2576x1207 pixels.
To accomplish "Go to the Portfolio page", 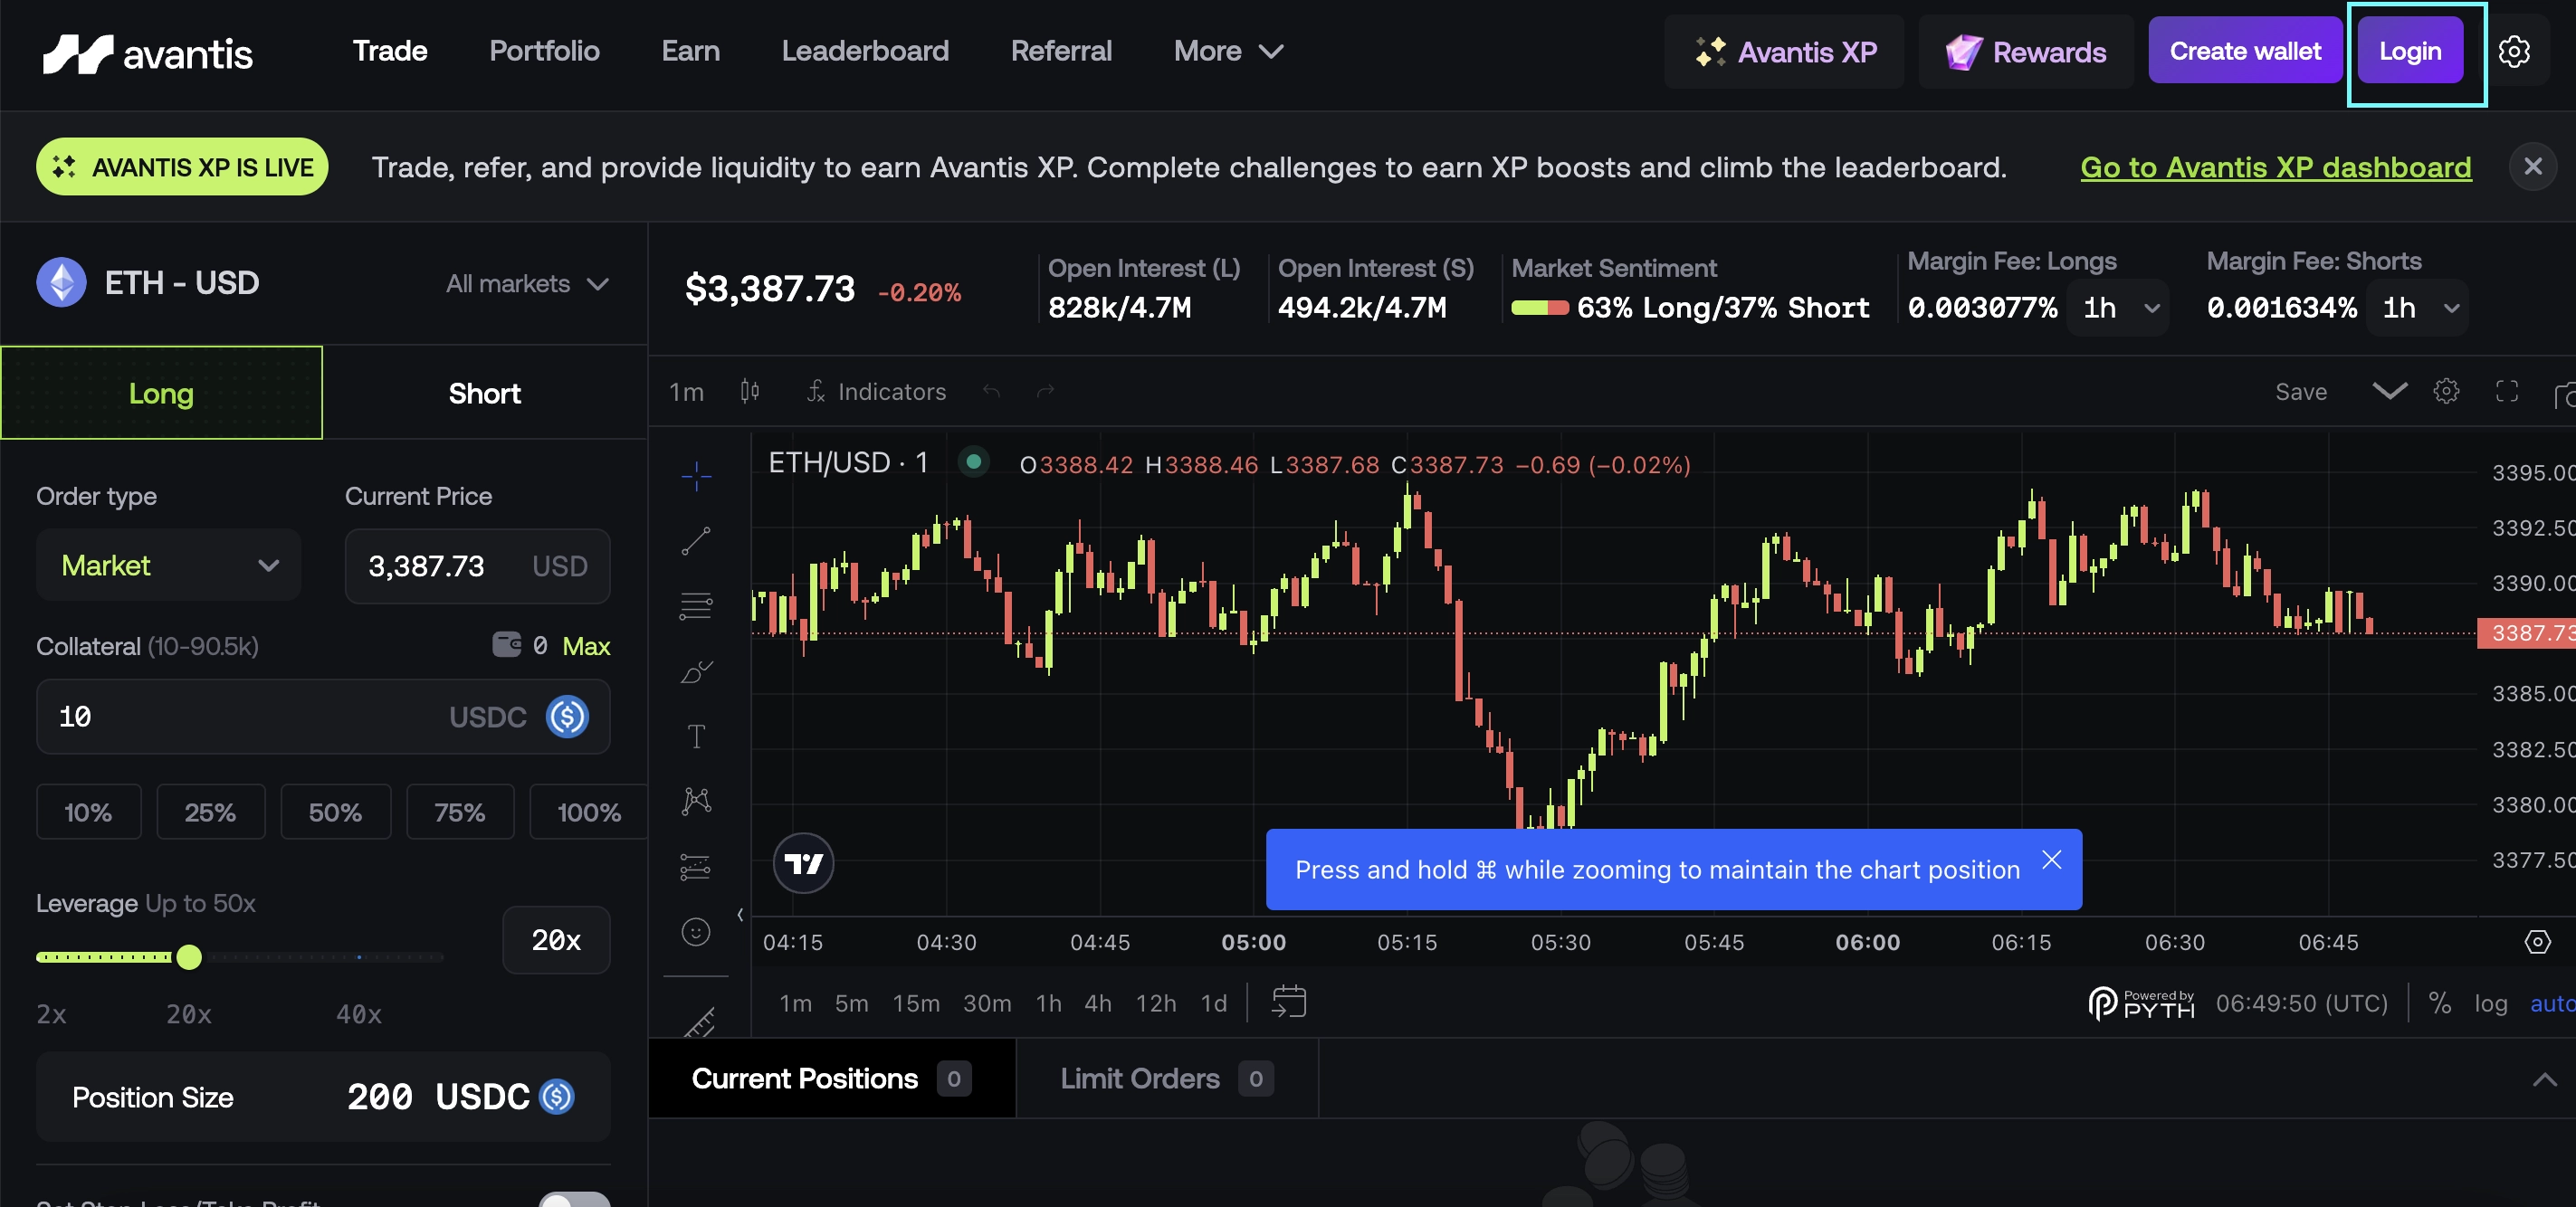I will click(x=544, y=51).
